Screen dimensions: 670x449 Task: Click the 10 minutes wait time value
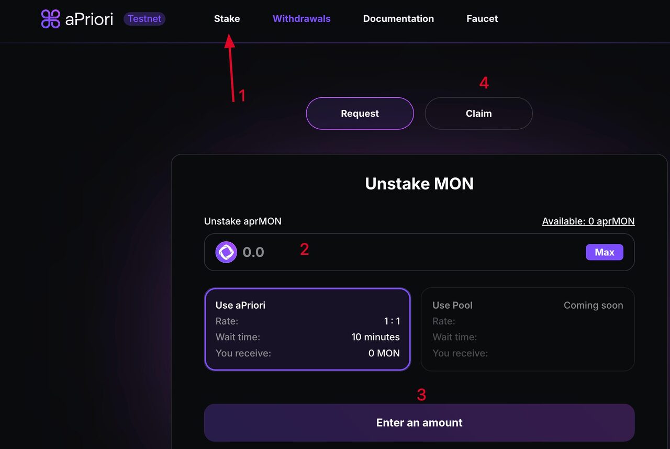point(375,337)
